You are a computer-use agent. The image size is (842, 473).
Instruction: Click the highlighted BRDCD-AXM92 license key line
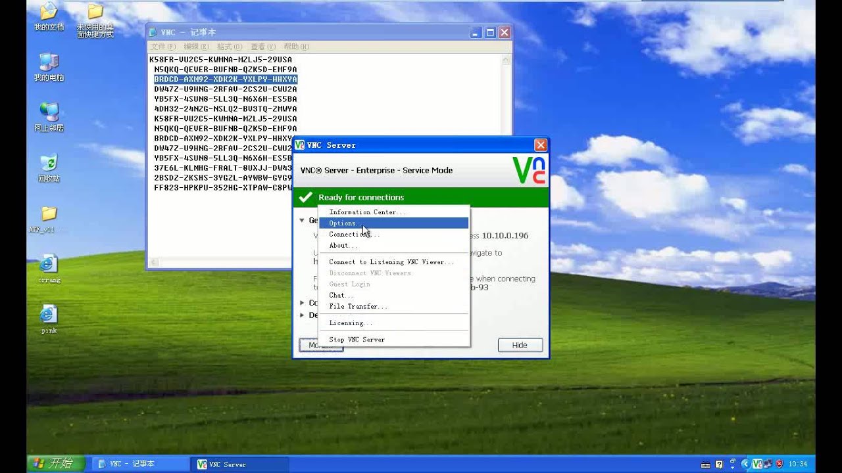226,79
